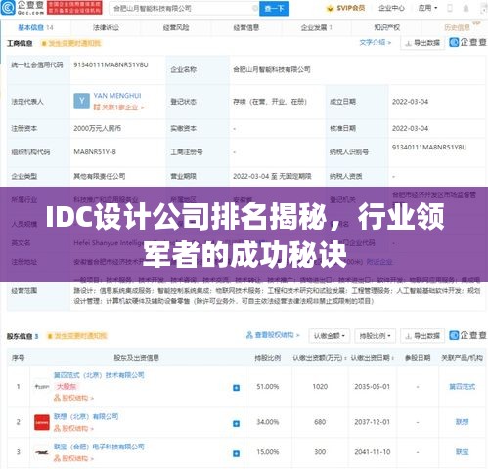This screenshot has height=469, width=488.
Task: Click shareholding ratio 51.00%
Action: (268, 387)
